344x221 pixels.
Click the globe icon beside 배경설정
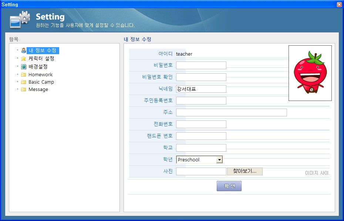(24, 67)
